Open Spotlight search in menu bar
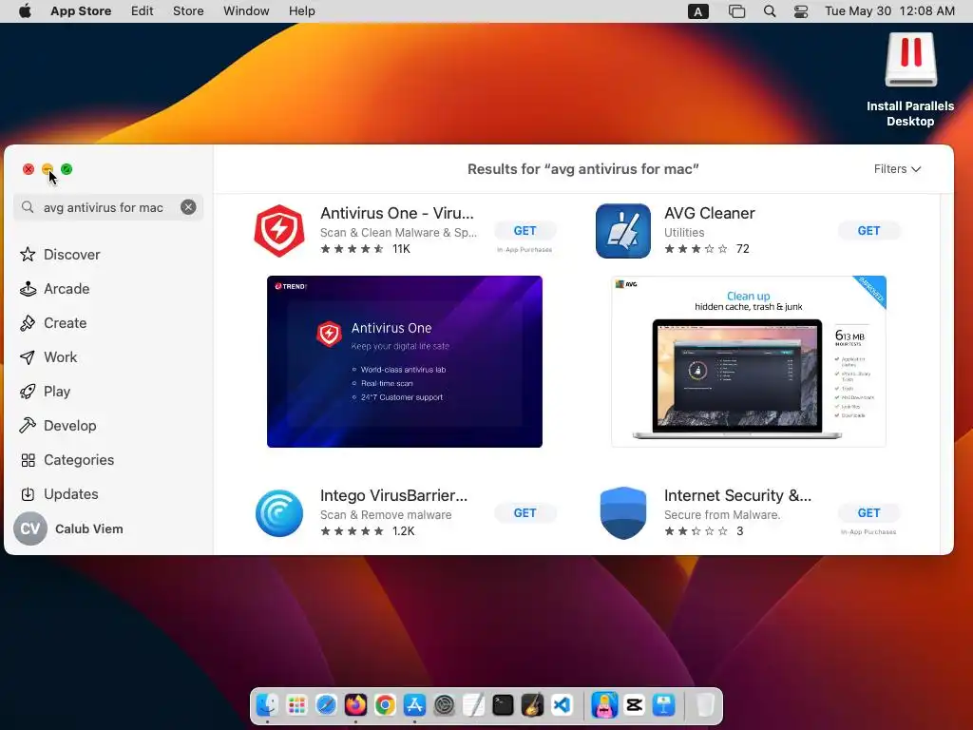This screenshot has height=730, width=973. point(770,11)
